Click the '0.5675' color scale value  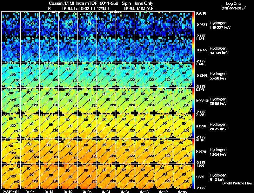point(201,151)
